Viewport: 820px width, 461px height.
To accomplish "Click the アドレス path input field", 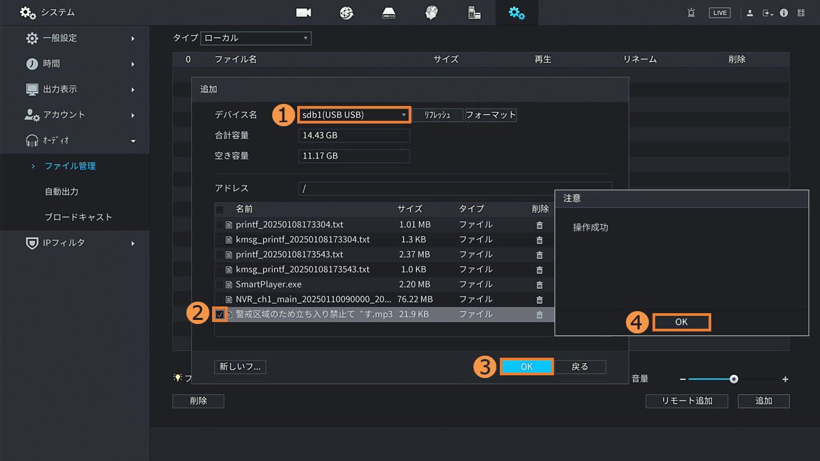I will click(x=455, y=189).
